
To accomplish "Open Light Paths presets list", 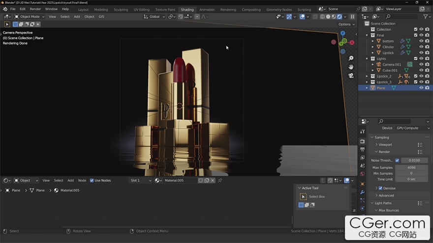I will 420,203.
